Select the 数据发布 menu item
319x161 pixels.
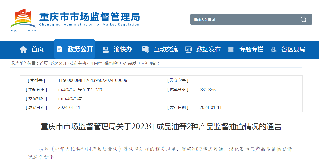(208, 49)
